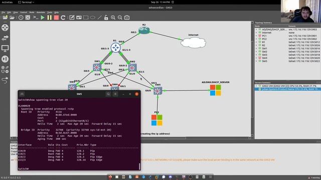Open the Edit menu
This screenshot has width=321, height=180.
[x=9, y=12]
